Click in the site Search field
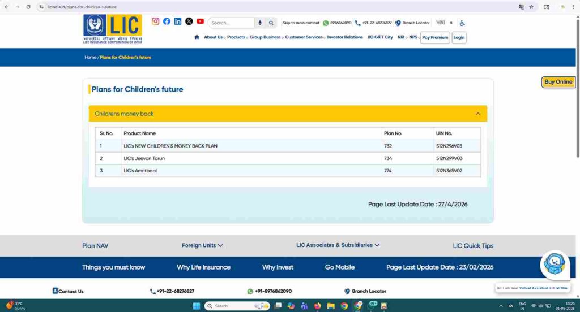 232,23
